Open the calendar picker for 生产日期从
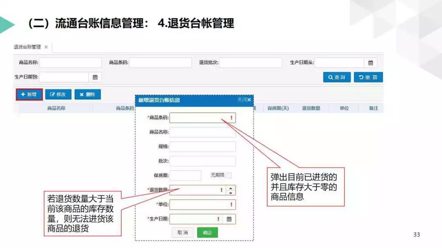Image resolution: width=442 pixels, height=248 pixels. 371,62
